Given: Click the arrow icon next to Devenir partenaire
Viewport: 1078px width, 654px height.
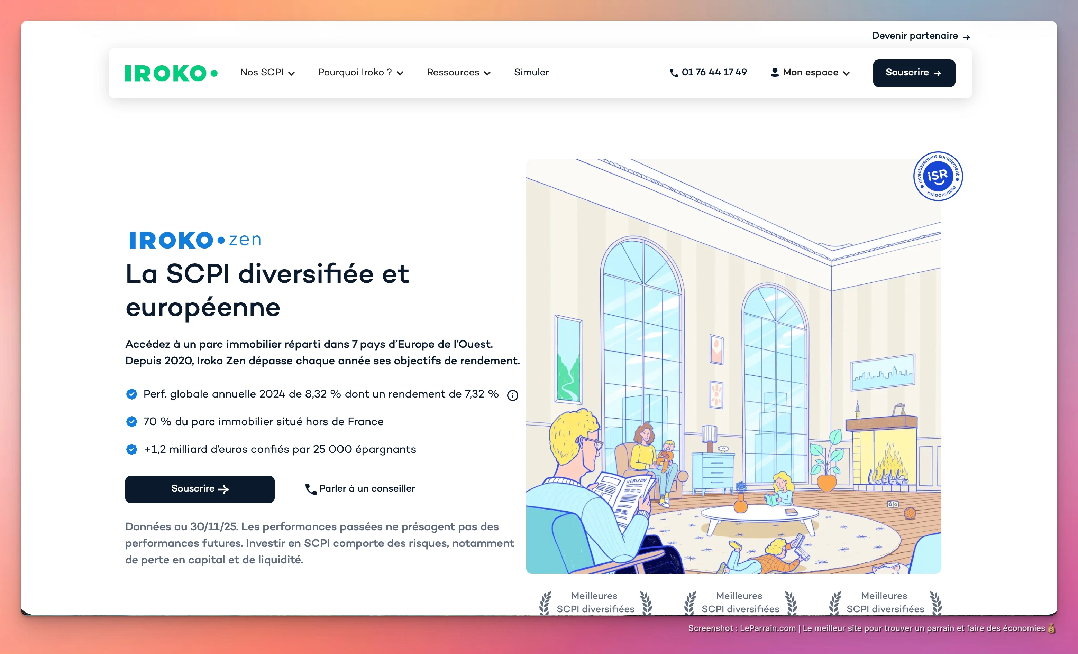Looking at the screenshot, I should click(x=967, y=37).
